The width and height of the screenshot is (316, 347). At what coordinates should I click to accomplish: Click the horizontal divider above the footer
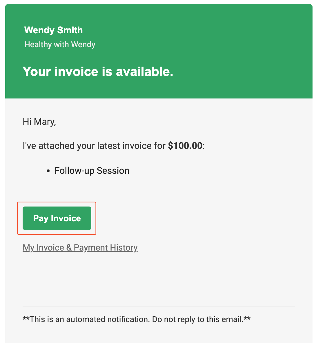(159, 306)
